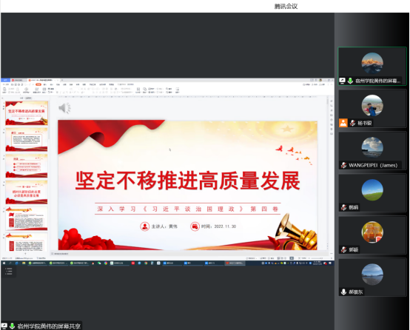Click the screen share icon in the top participant tile
The width and height of the screenshot is (410, 330).
[x=342, y=81]
